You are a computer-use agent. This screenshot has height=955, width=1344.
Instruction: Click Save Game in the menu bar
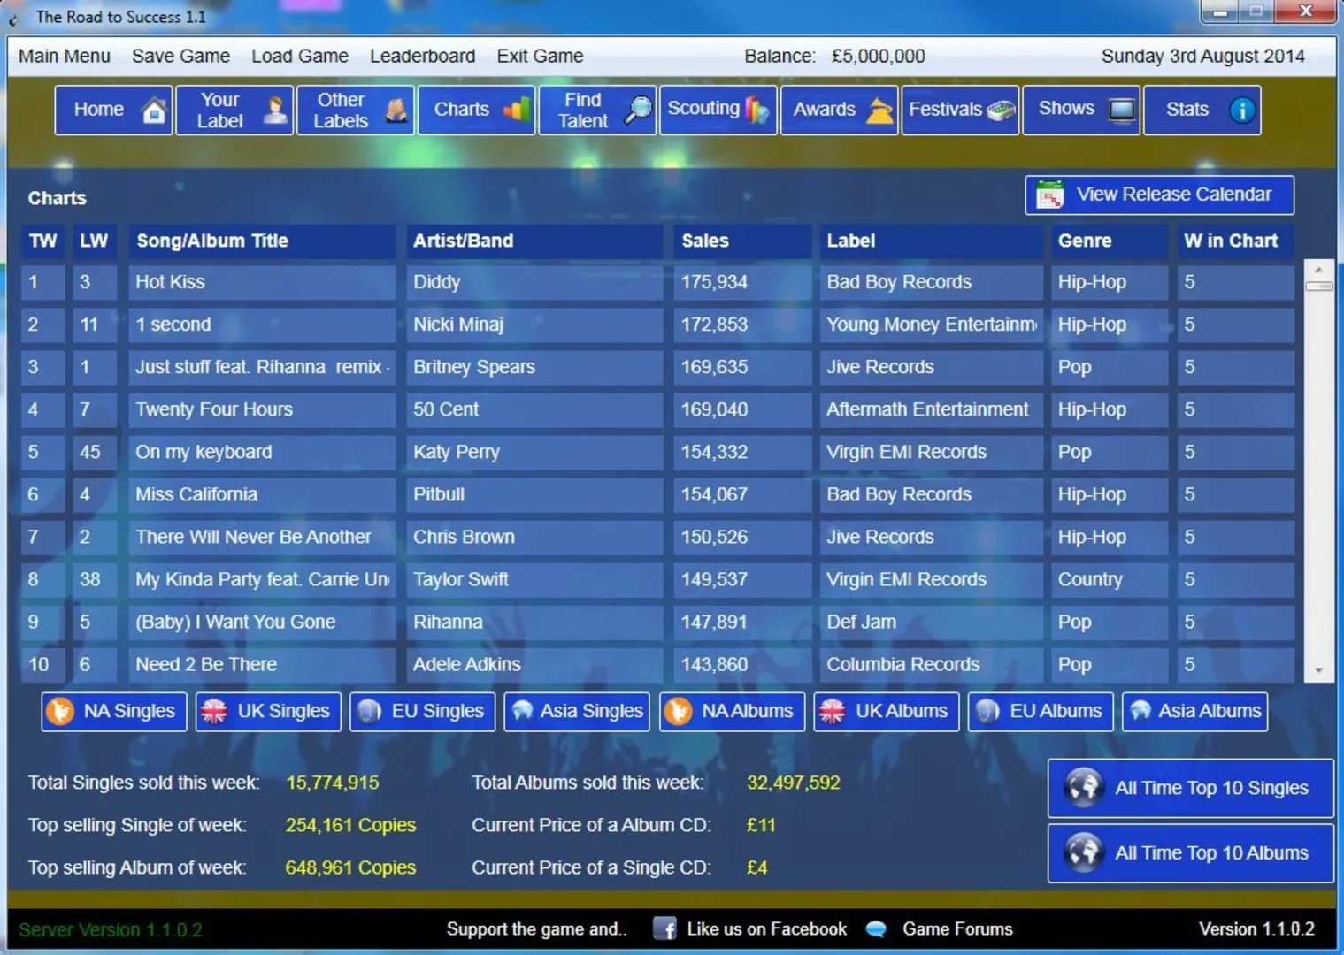[x=180, y=56]
